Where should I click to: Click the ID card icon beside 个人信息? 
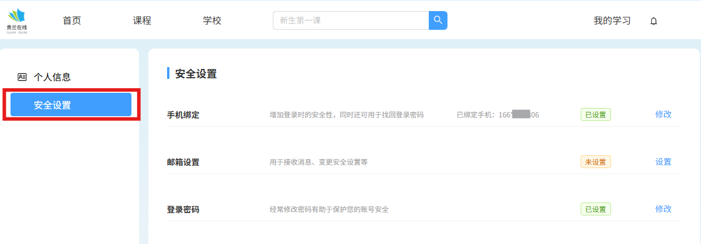22,76
